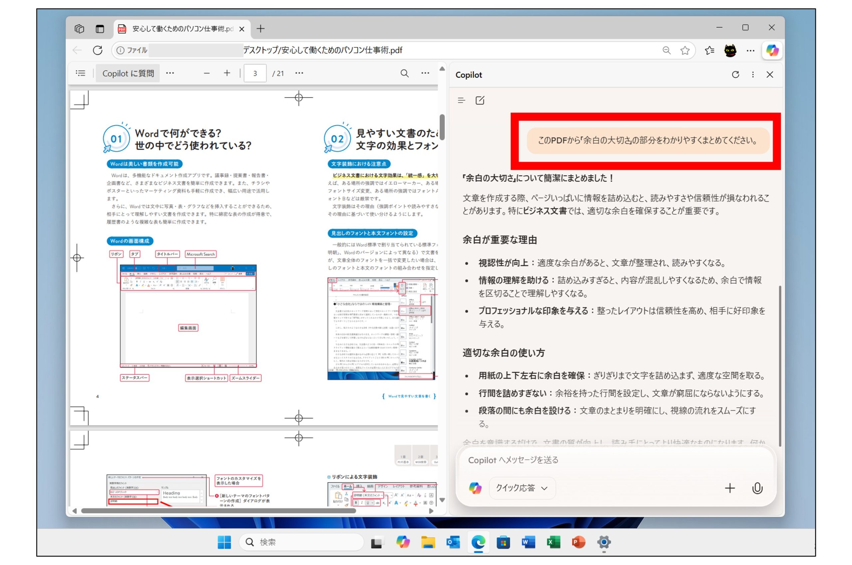Viewport: 852px width, 565px height.
Task: Click the Copilot message input field
Action: tap(615, 460)
